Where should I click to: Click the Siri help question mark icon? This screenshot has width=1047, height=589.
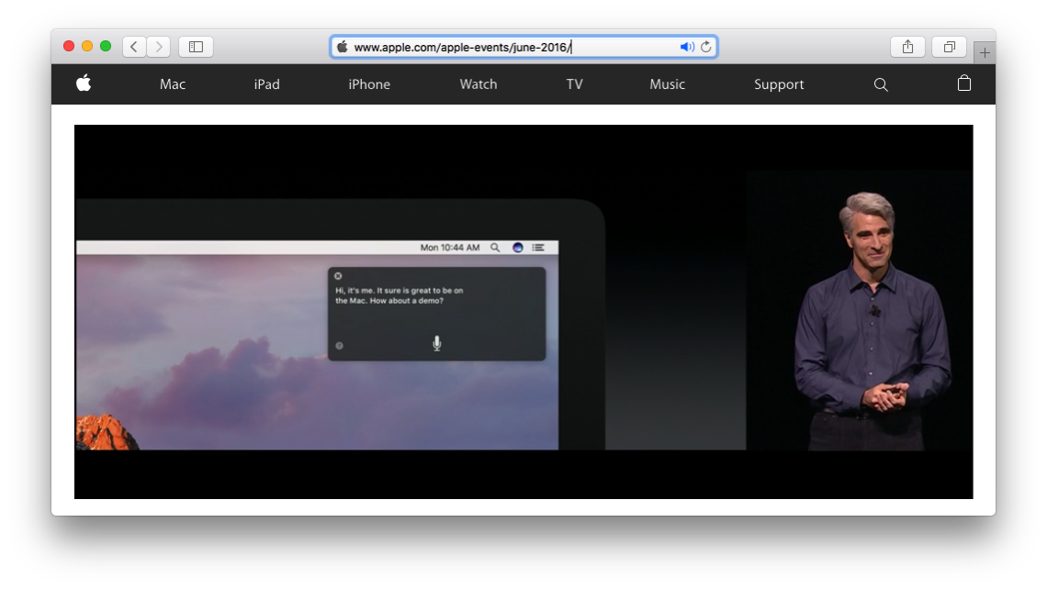339,346
